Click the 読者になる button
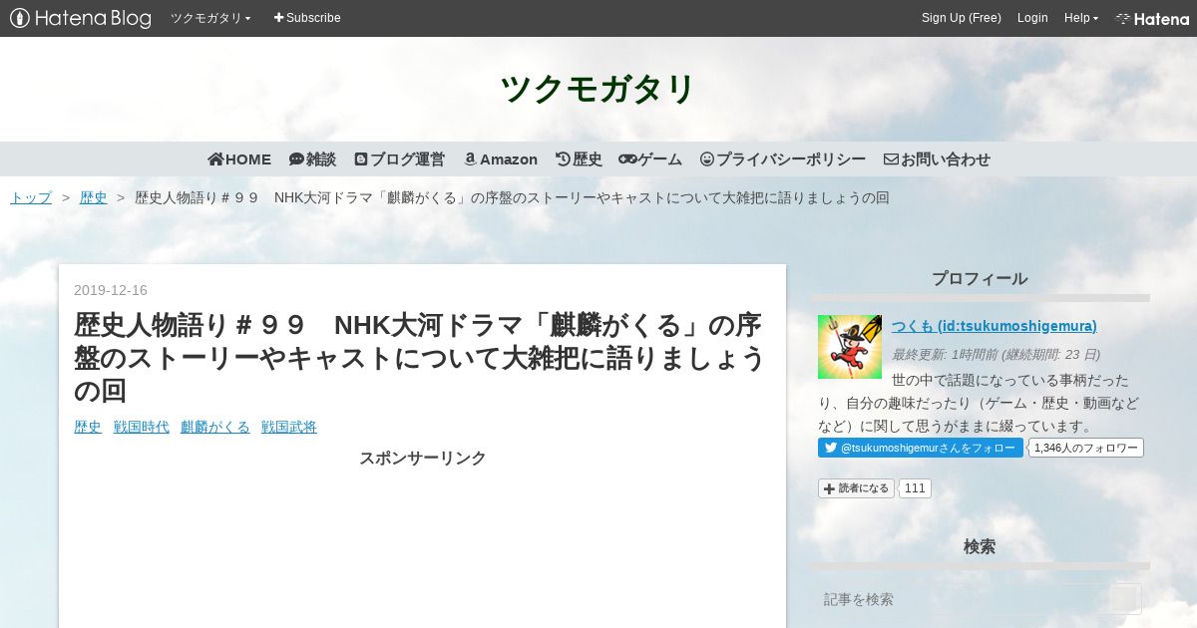 pos(856,488)
